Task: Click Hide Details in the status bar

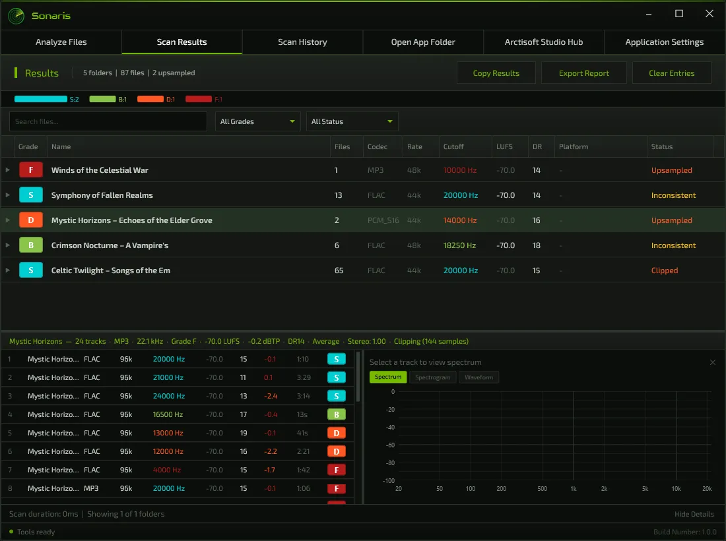Action: [694, 514]
